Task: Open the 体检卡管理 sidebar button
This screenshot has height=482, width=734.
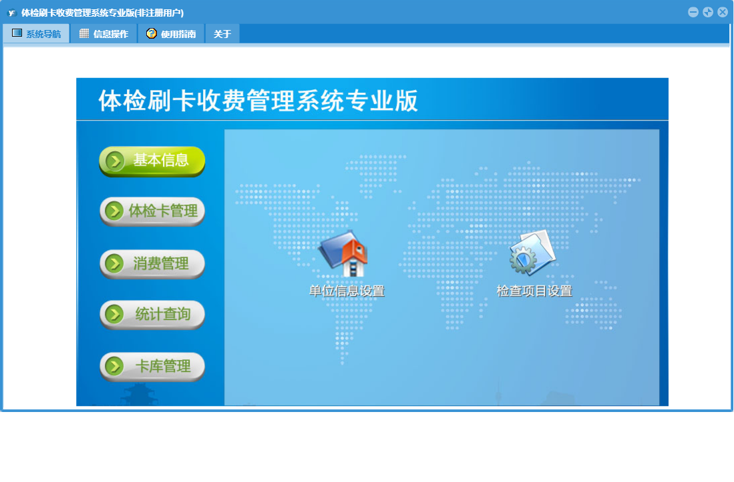Action: 152,211
